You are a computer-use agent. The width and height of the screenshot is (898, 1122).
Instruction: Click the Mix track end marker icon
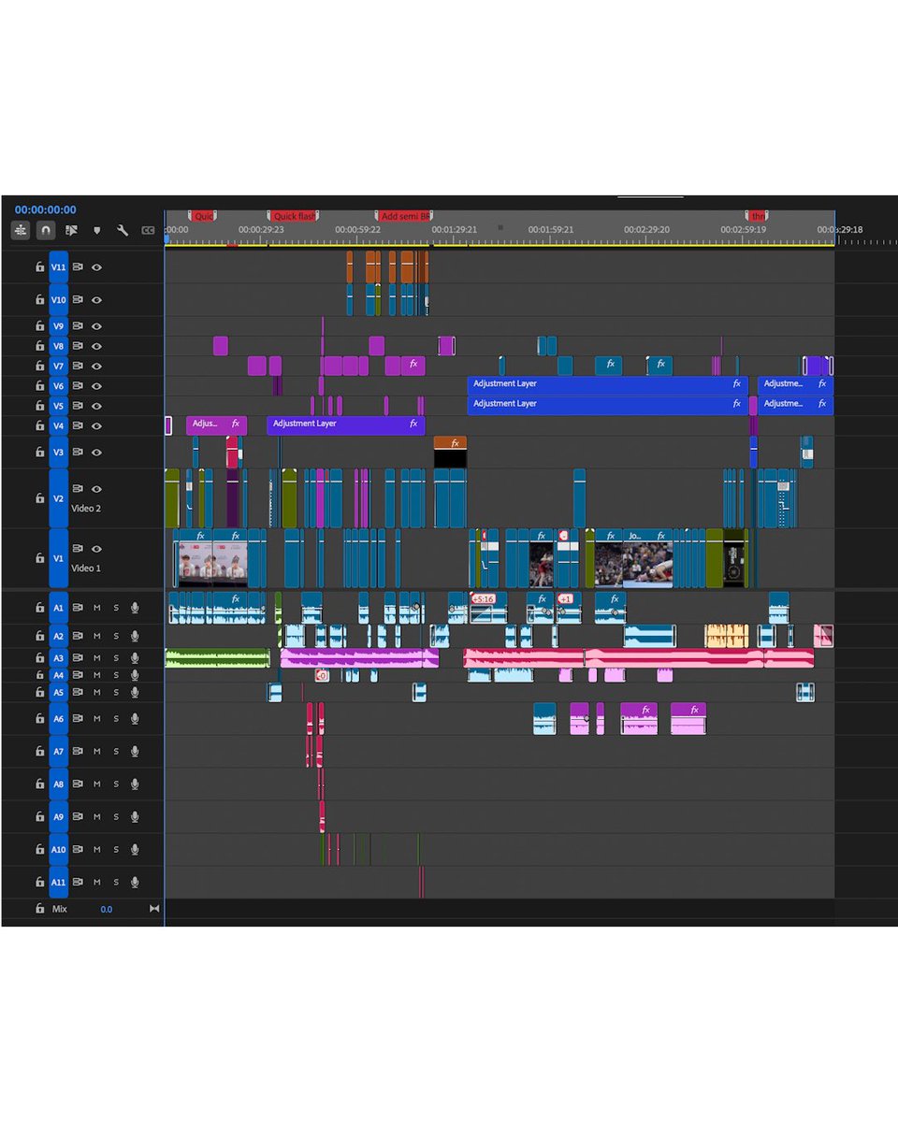154,909
